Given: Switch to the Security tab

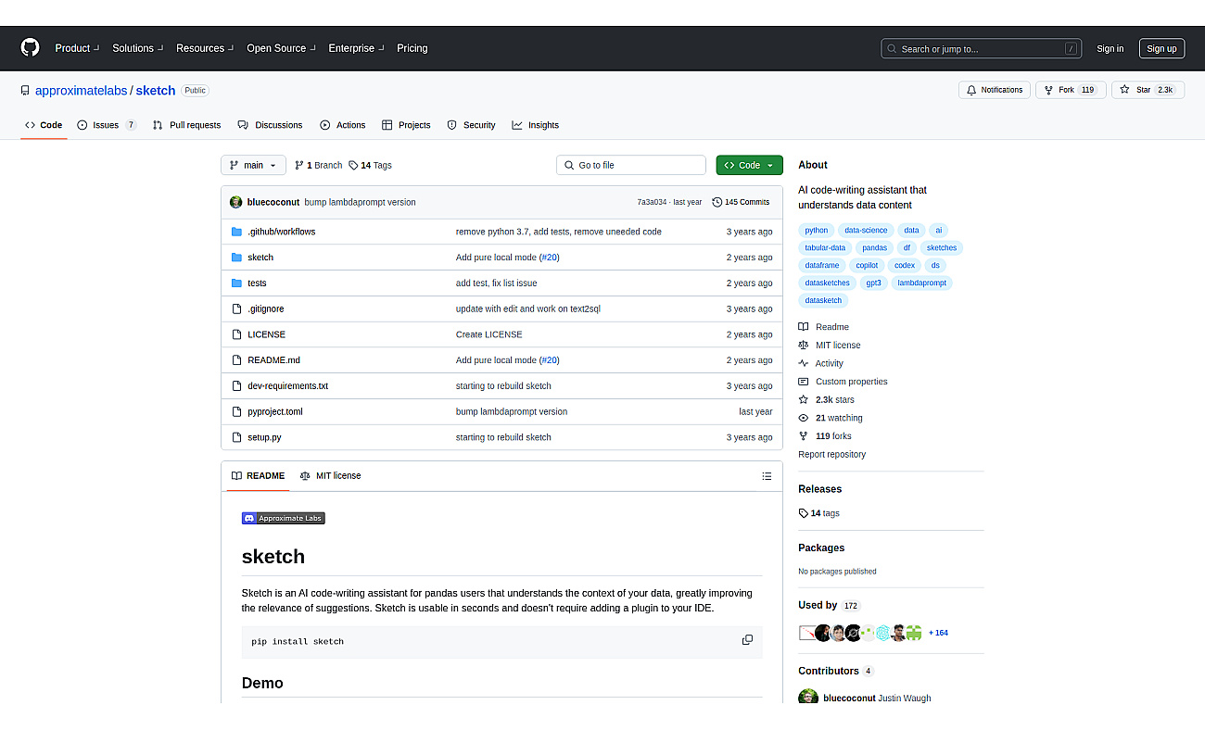Looking at the screenshot, I should click(471, 125).
